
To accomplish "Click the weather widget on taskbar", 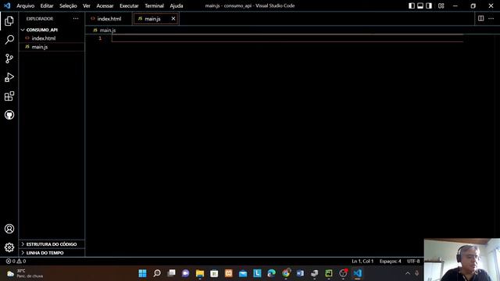I will [26, 273].
